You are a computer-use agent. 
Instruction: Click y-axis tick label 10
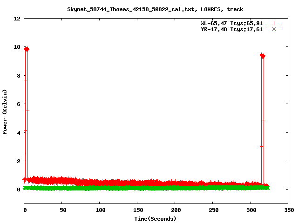17,47
